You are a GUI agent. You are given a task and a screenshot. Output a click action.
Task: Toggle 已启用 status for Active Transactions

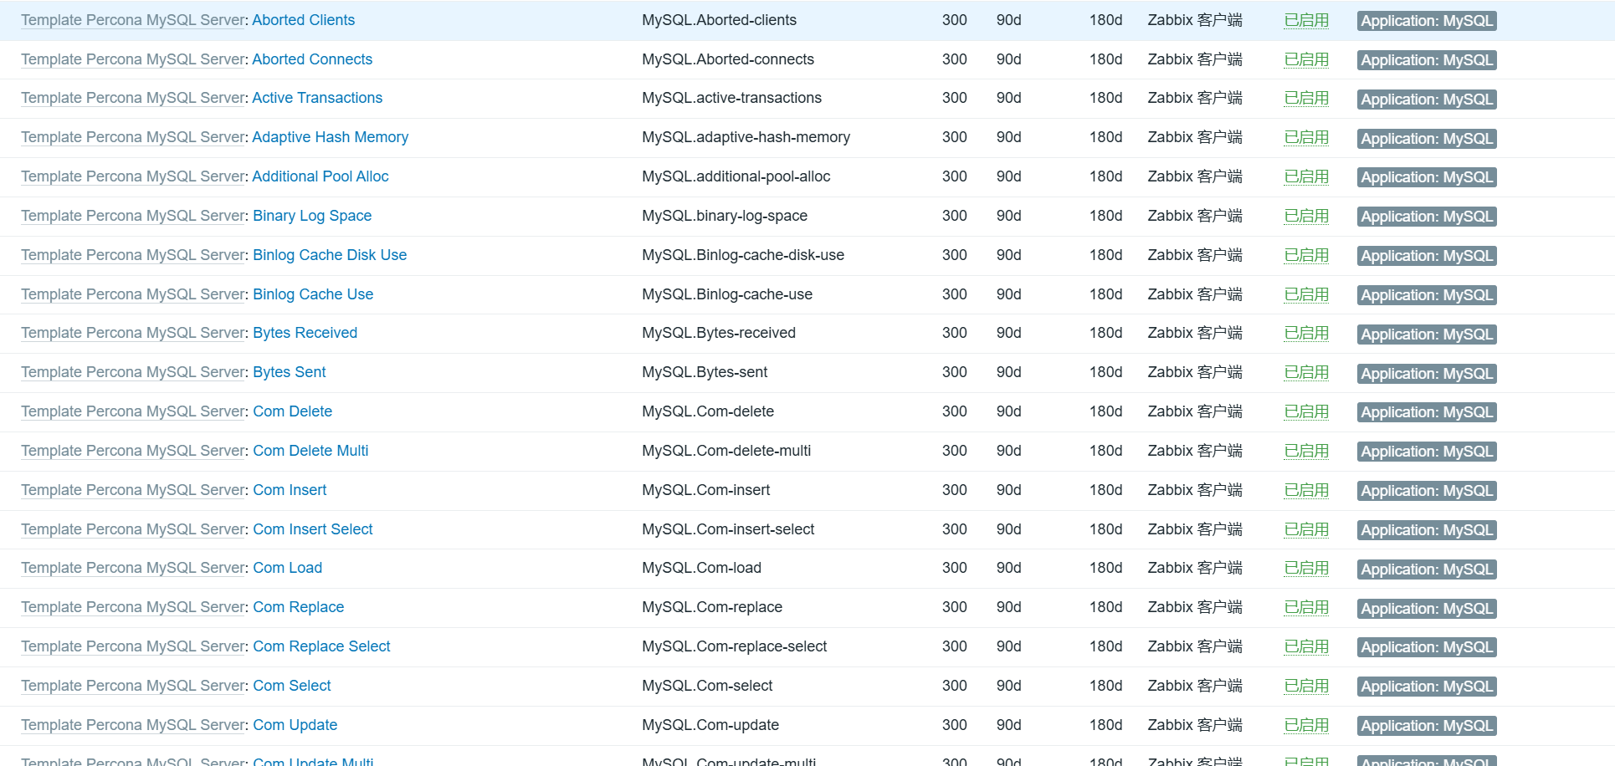coord(1306,98)
